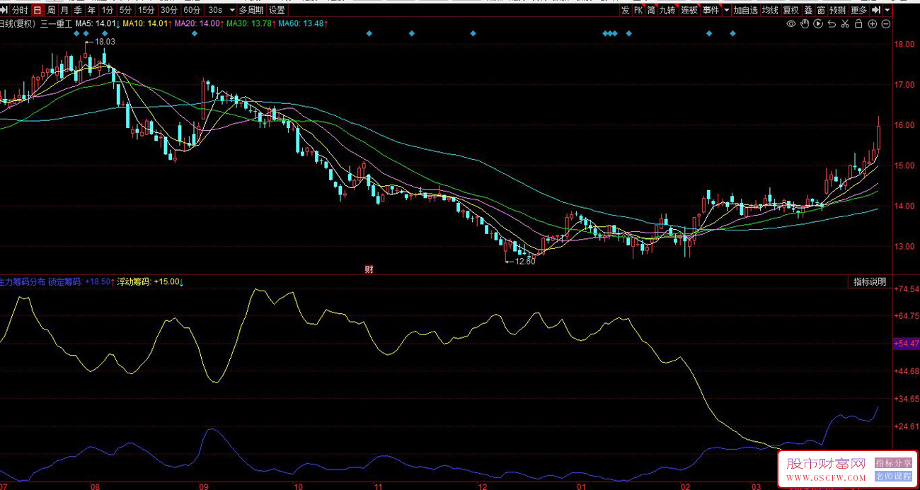Select the scissors cut tool
Image resolution: width=920 pixels, height=490 pixels.
point(845,24)
